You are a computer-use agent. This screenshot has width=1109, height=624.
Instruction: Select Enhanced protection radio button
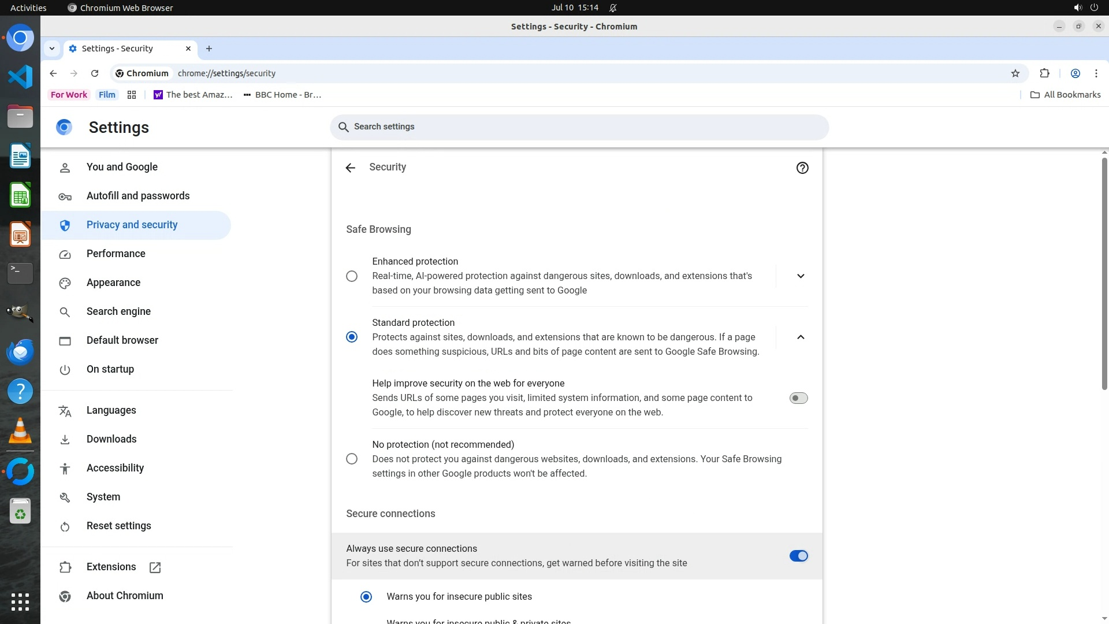[x=351, y=276]
